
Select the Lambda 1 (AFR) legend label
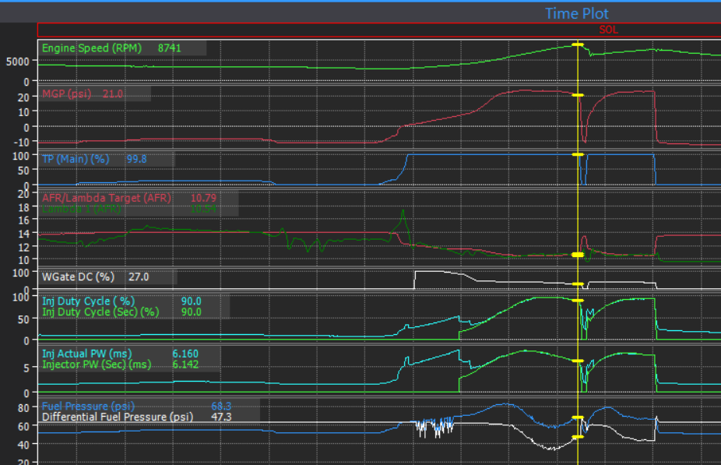point(82,210)
